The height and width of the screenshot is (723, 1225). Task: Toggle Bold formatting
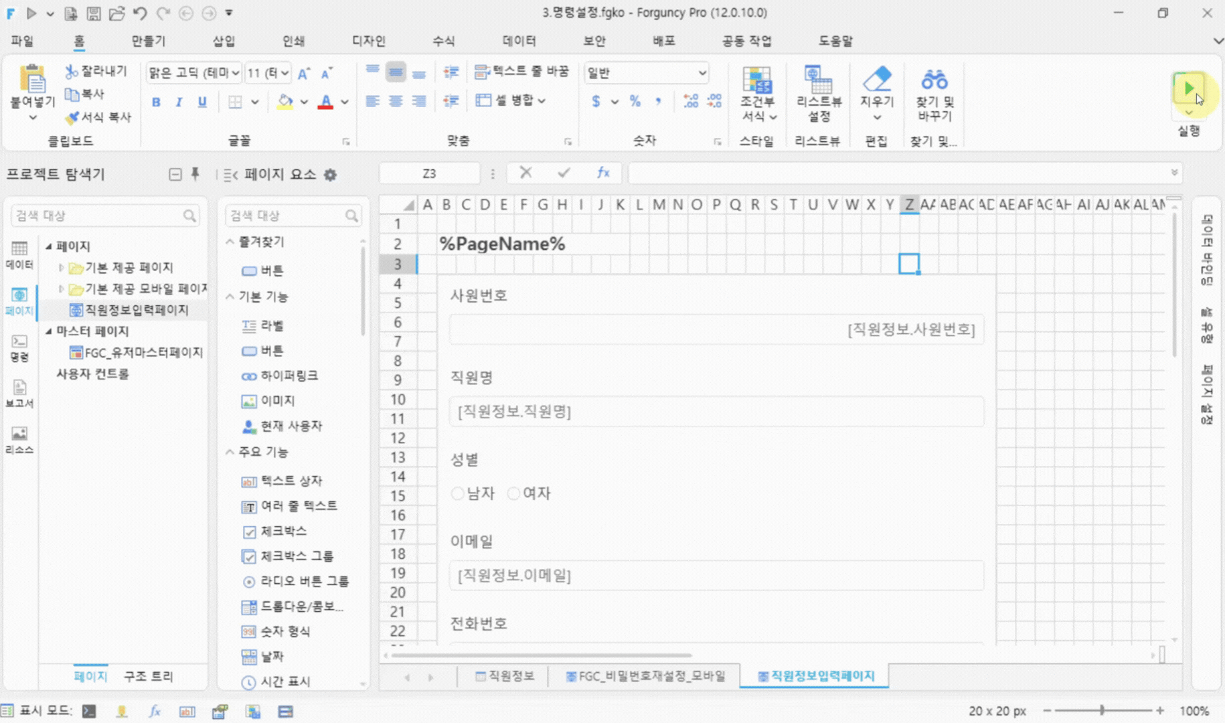pos(156,102)
